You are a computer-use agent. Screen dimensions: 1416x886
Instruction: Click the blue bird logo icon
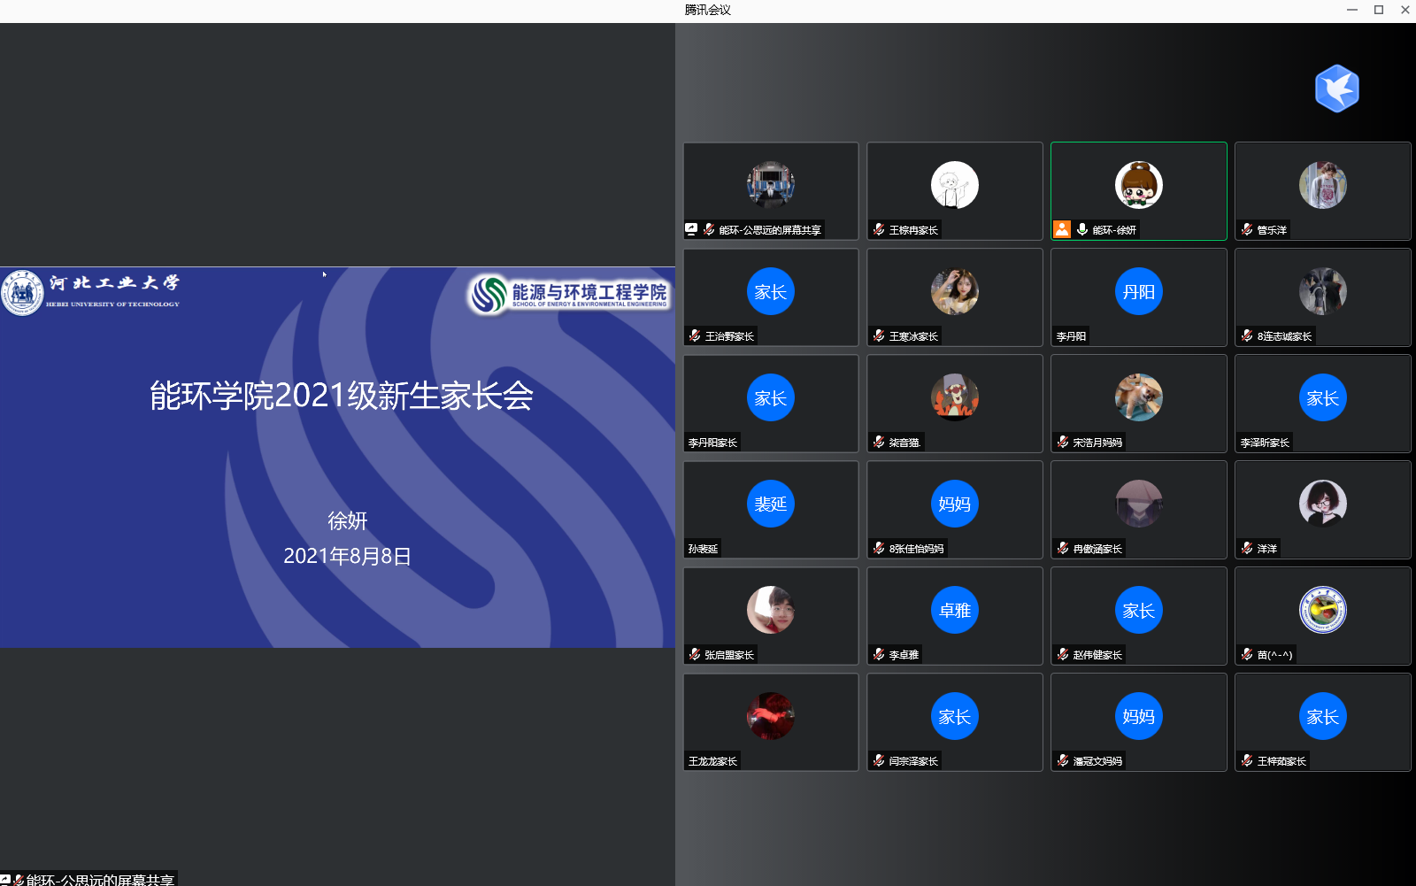tap(1336, 89)
